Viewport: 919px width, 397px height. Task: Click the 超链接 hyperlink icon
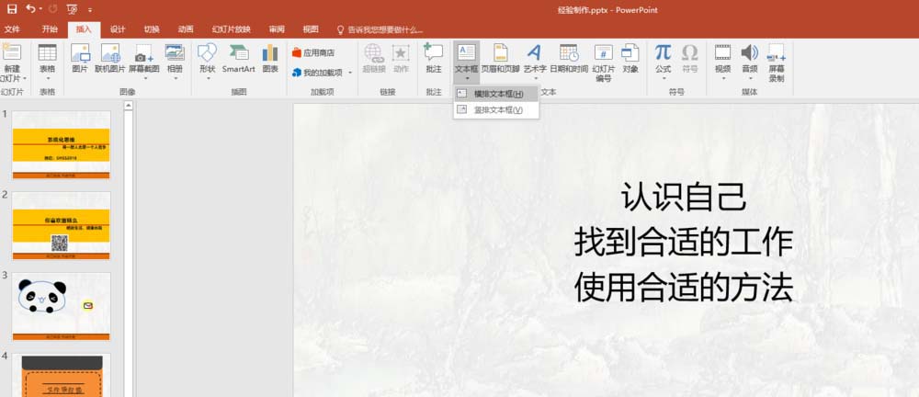click(x=374, y=59)
